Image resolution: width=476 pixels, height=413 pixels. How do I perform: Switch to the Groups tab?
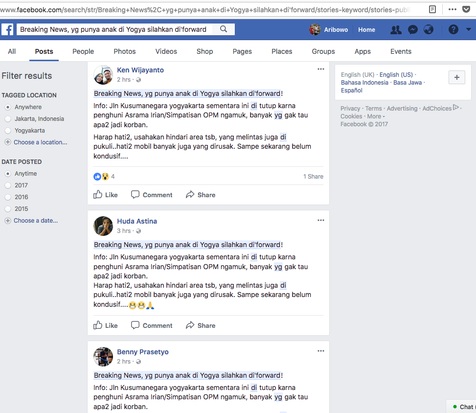click(x=323, y=51)
